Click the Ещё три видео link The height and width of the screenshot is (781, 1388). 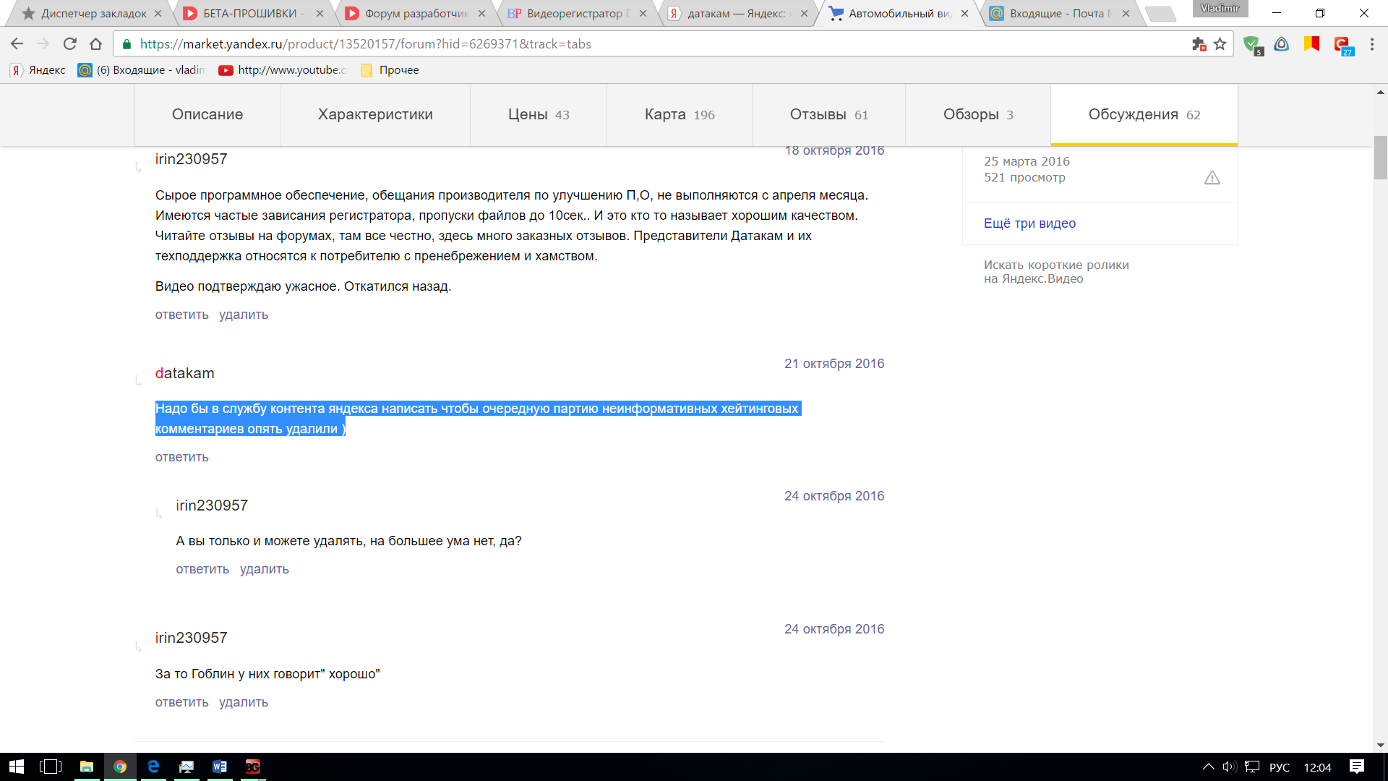tap(1029, 223)
